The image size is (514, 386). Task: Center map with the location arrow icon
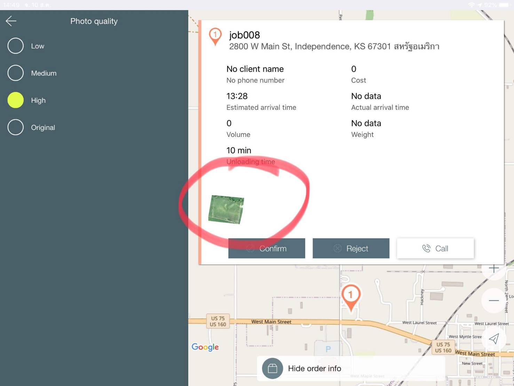[493, 339]
